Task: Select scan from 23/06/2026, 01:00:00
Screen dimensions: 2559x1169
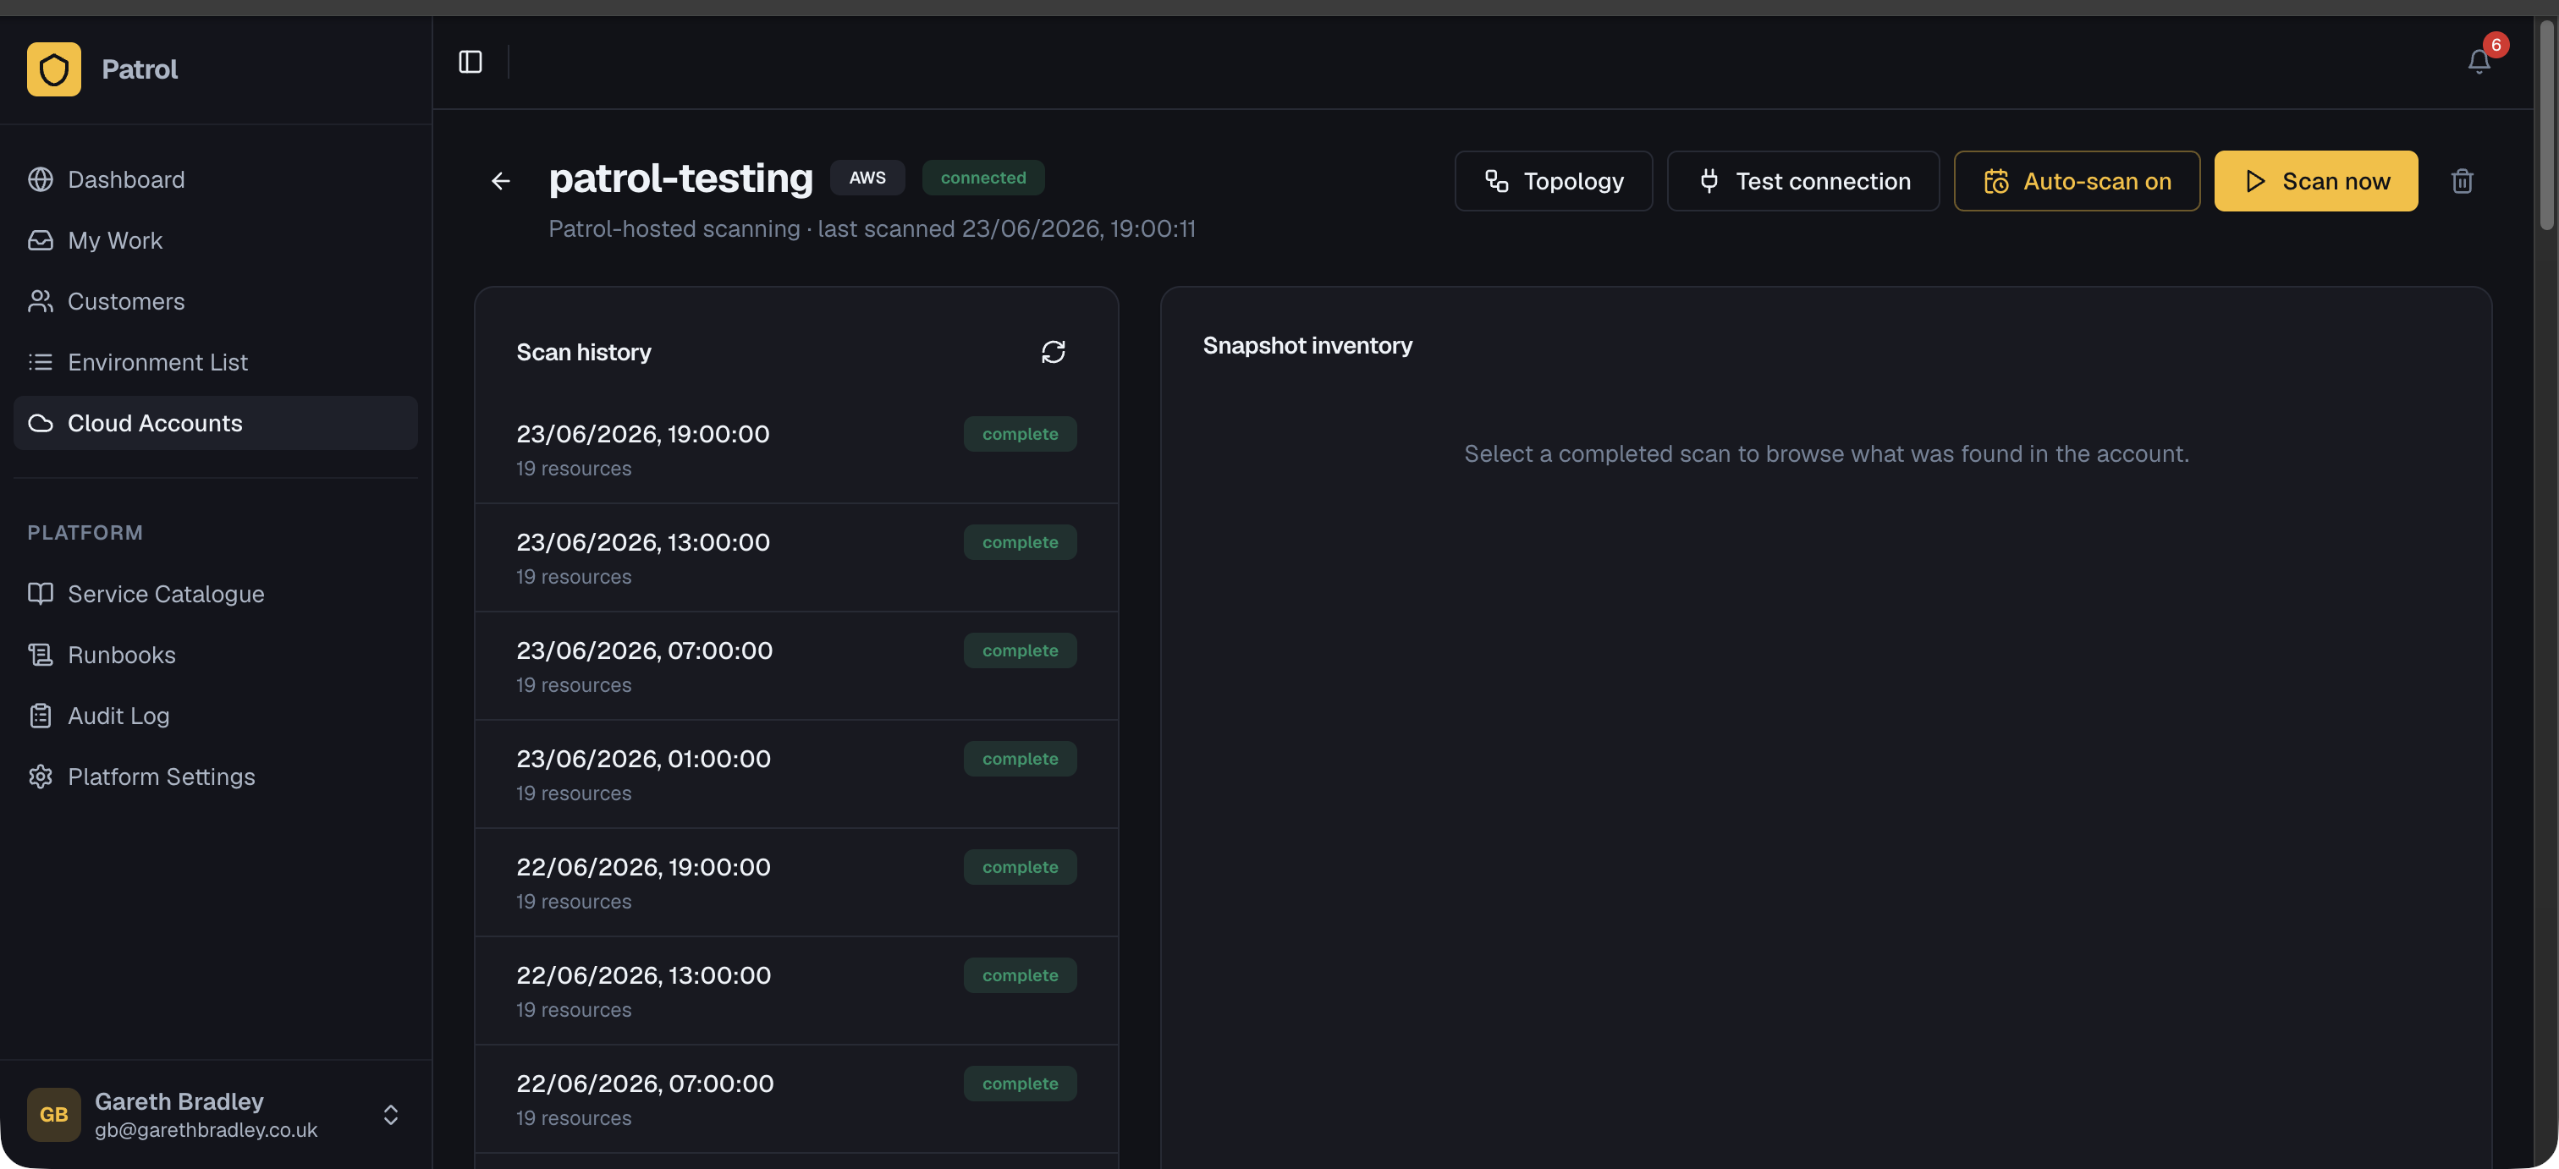Action: 796,774
